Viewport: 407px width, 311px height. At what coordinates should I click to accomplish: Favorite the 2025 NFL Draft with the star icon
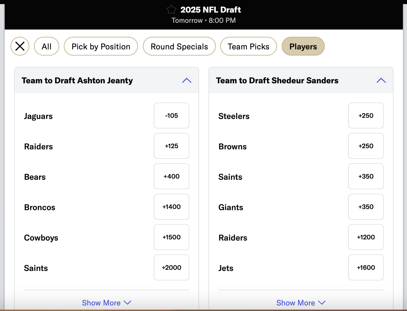pos(171,10)
